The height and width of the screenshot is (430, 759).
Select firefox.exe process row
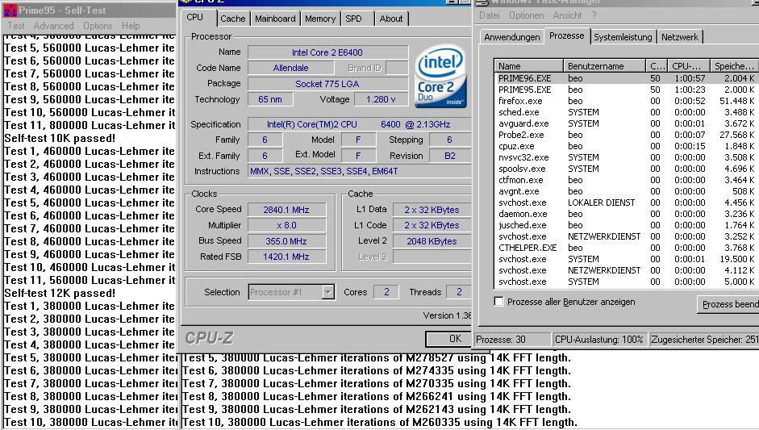627,101
